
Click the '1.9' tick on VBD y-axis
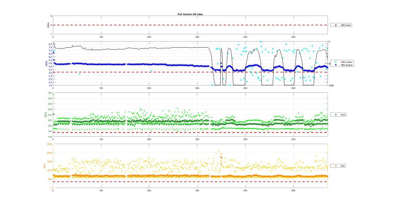(50, 85)
